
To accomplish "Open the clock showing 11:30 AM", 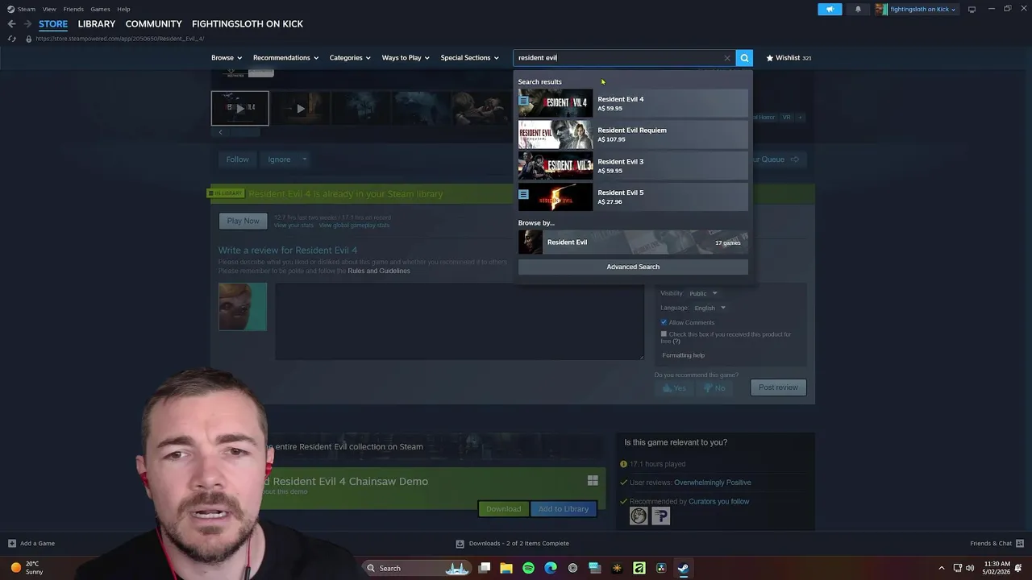I will (x=997, y=568).
